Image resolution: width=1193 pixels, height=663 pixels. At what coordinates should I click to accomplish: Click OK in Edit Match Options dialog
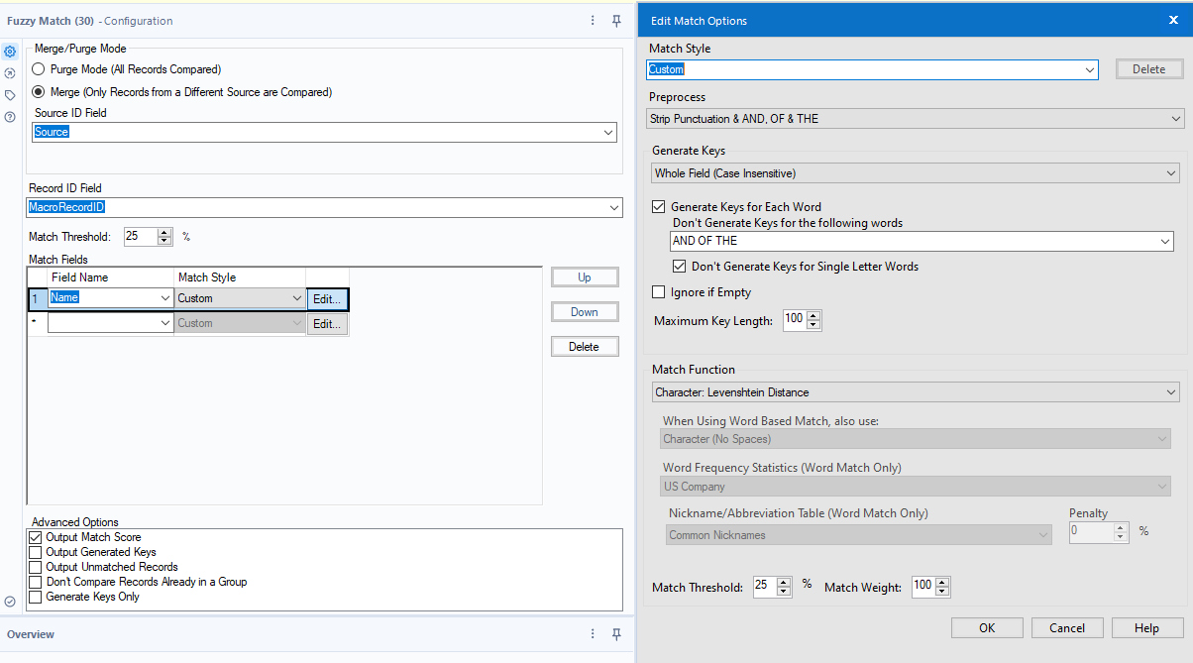point(986,626)
